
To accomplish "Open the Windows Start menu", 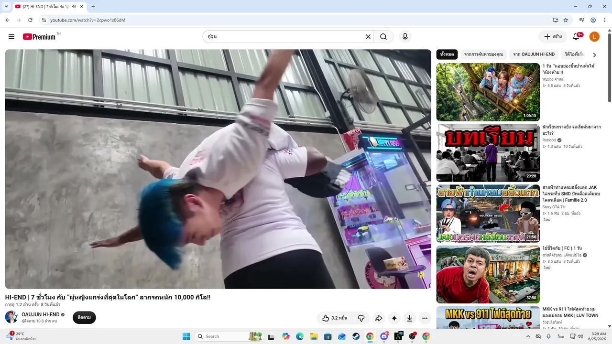I will [x=186, y=336].
